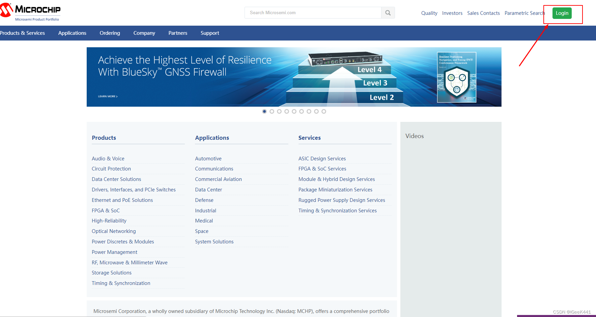Open RF, Microwave & Millimeter Wave
This screenshot has height=317, width=596.
[x=130, y=263]
